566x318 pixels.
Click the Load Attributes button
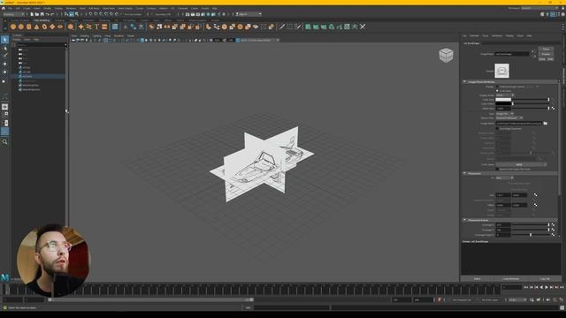(x=511, y=279)
